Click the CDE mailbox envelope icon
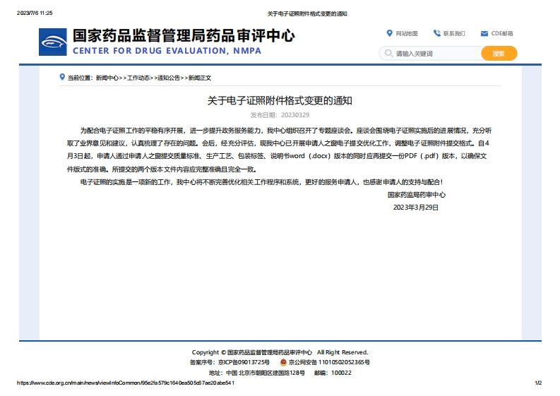This screenshot has height=396, width=560. point(484,33)
